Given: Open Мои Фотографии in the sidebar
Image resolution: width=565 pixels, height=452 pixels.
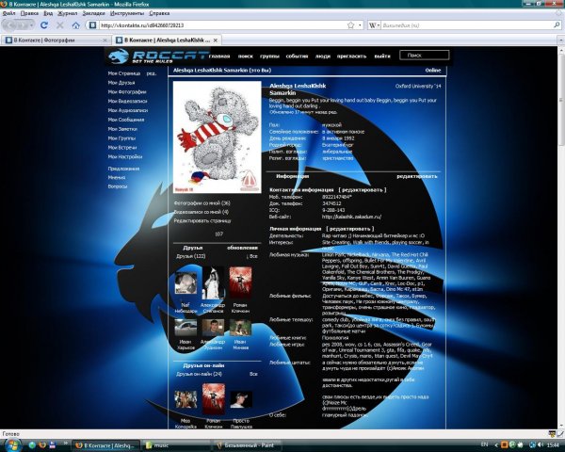Looking at the screenshot, I should point(127,92).
